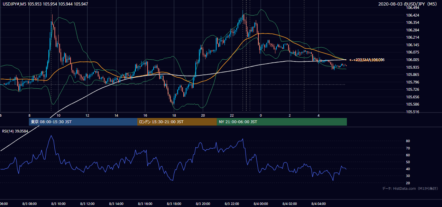Click price axis label 105.865

pyautogui.click(x=413, y=75)
